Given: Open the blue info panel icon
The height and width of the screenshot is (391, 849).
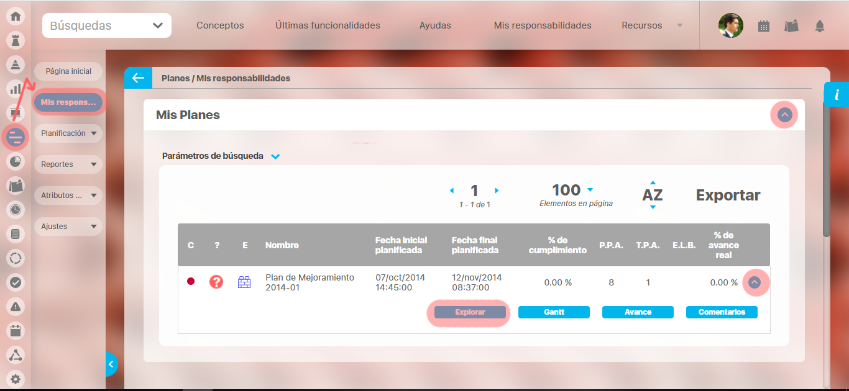Looking at the screenshot, I should 837,94.
